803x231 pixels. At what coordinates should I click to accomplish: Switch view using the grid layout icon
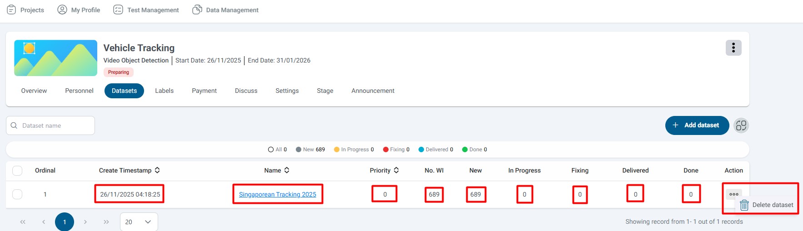(741, 125)
